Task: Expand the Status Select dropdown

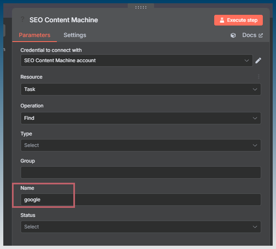Action: click(x=141, y=227)
